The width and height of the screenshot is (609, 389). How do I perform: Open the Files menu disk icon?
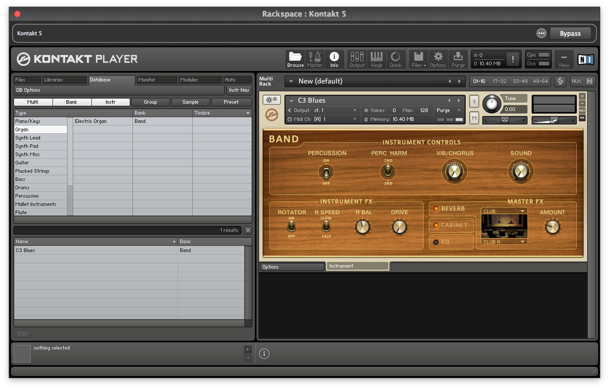tap(418, 59)
